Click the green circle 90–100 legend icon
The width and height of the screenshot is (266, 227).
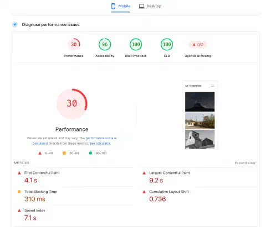[90, 153]
